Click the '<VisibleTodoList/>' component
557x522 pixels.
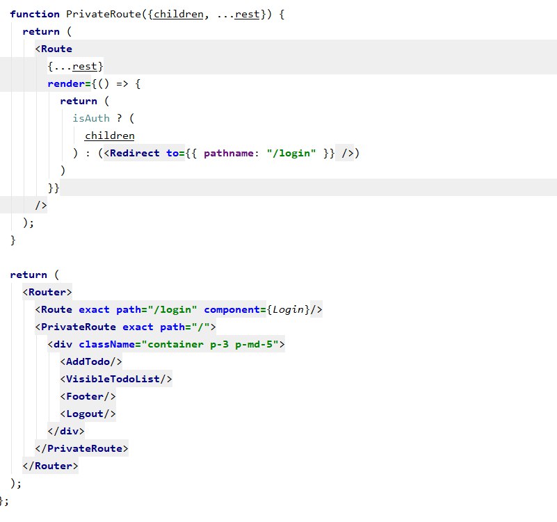click(x=116, y=380)
